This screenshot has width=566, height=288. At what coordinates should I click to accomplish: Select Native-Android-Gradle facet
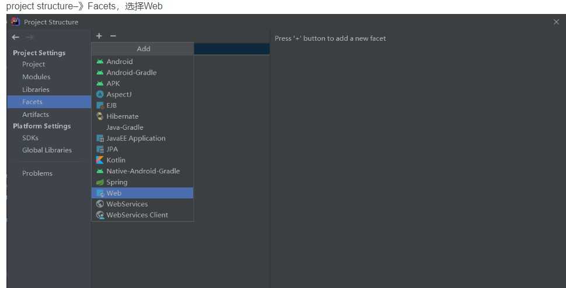tap(142, 171)
